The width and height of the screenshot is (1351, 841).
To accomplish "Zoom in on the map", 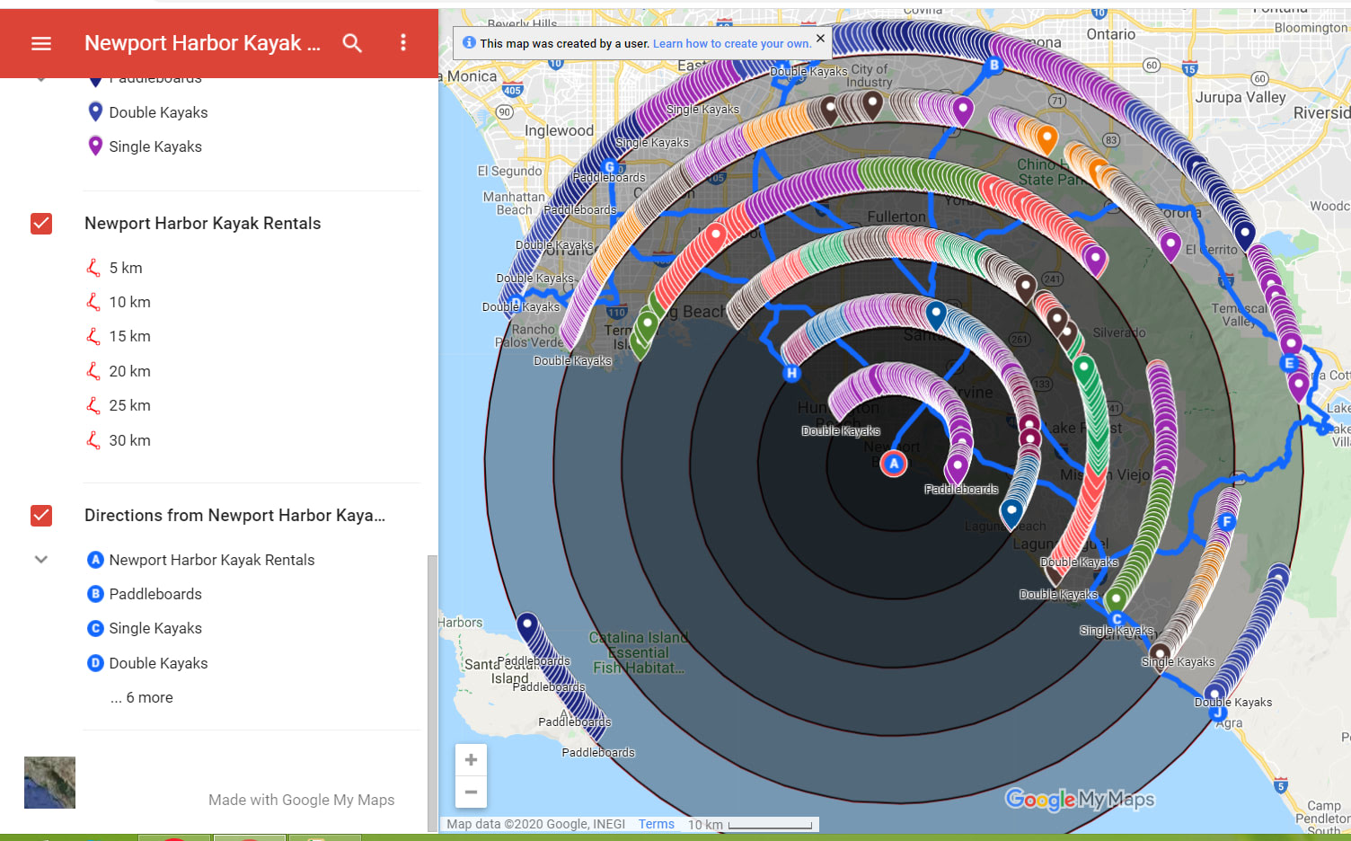I will click(x=471, y=760).
